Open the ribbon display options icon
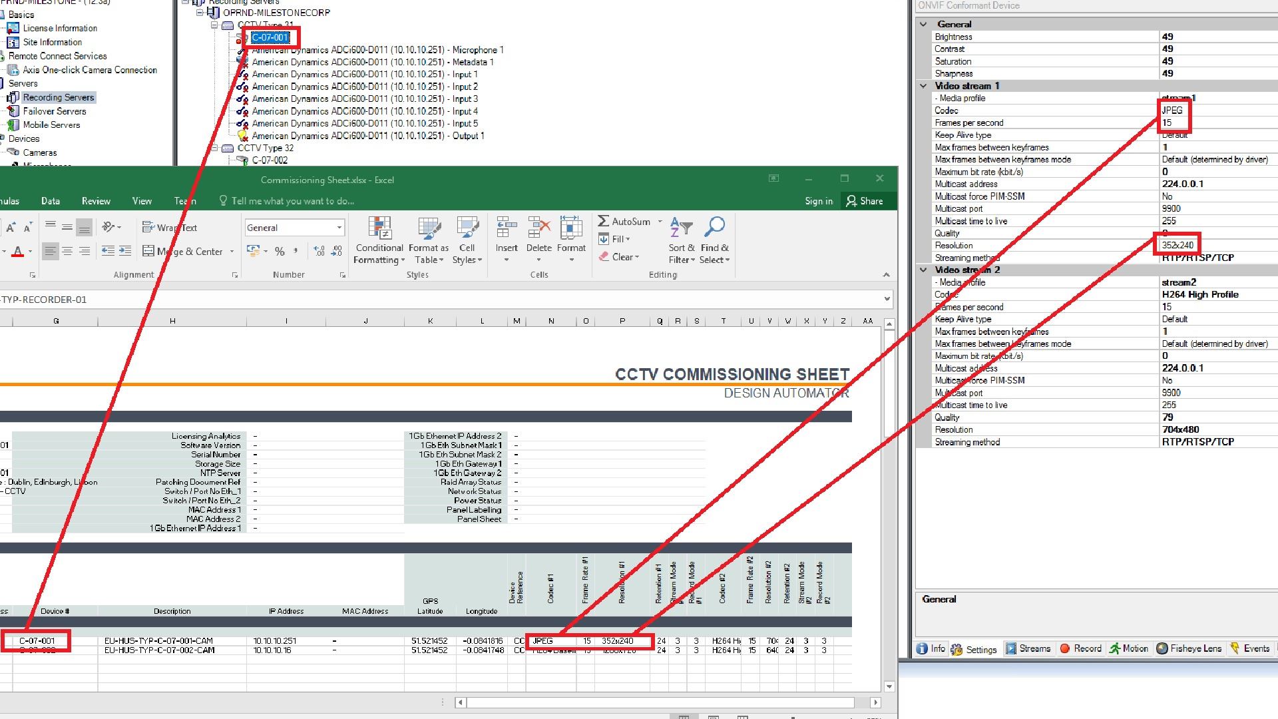The height and width of the screenshot is (719, 1278). tap(773, 178)
